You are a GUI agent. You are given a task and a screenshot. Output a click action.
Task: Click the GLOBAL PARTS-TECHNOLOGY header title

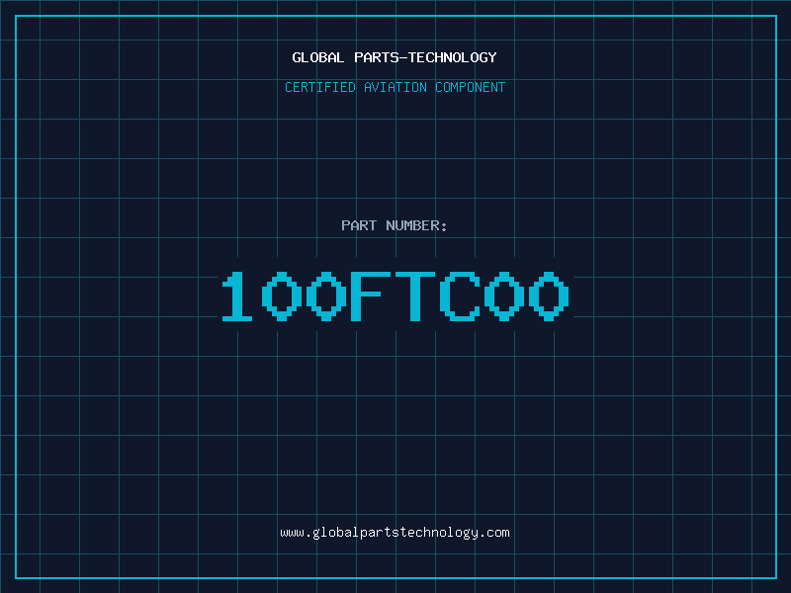tap(395, 57)
